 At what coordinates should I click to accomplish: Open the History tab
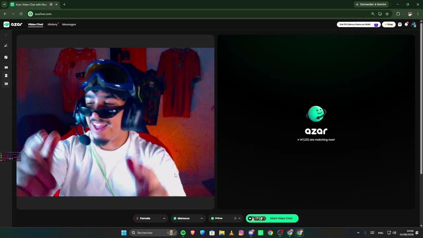coord(52,24)
